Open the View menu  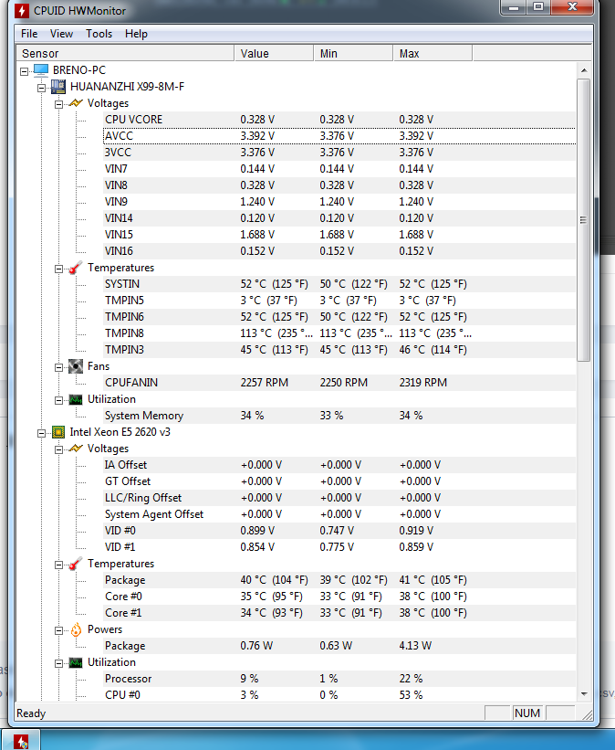click(62, 34)
